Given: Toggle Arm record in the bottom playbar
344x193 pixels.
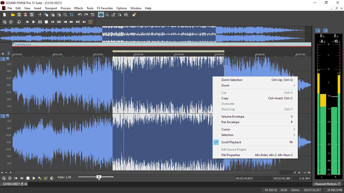Looking at the screenshot, I should click(x=4, y=178).
